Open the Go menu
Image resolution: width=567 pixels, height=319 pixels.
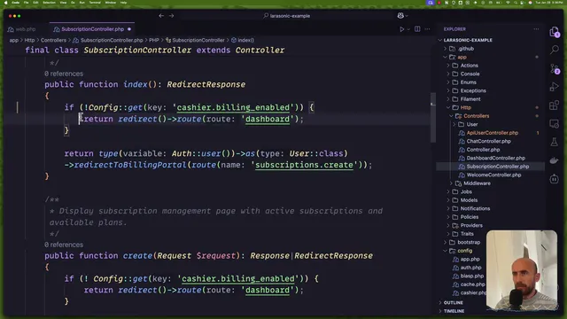(x=73, y=3)
